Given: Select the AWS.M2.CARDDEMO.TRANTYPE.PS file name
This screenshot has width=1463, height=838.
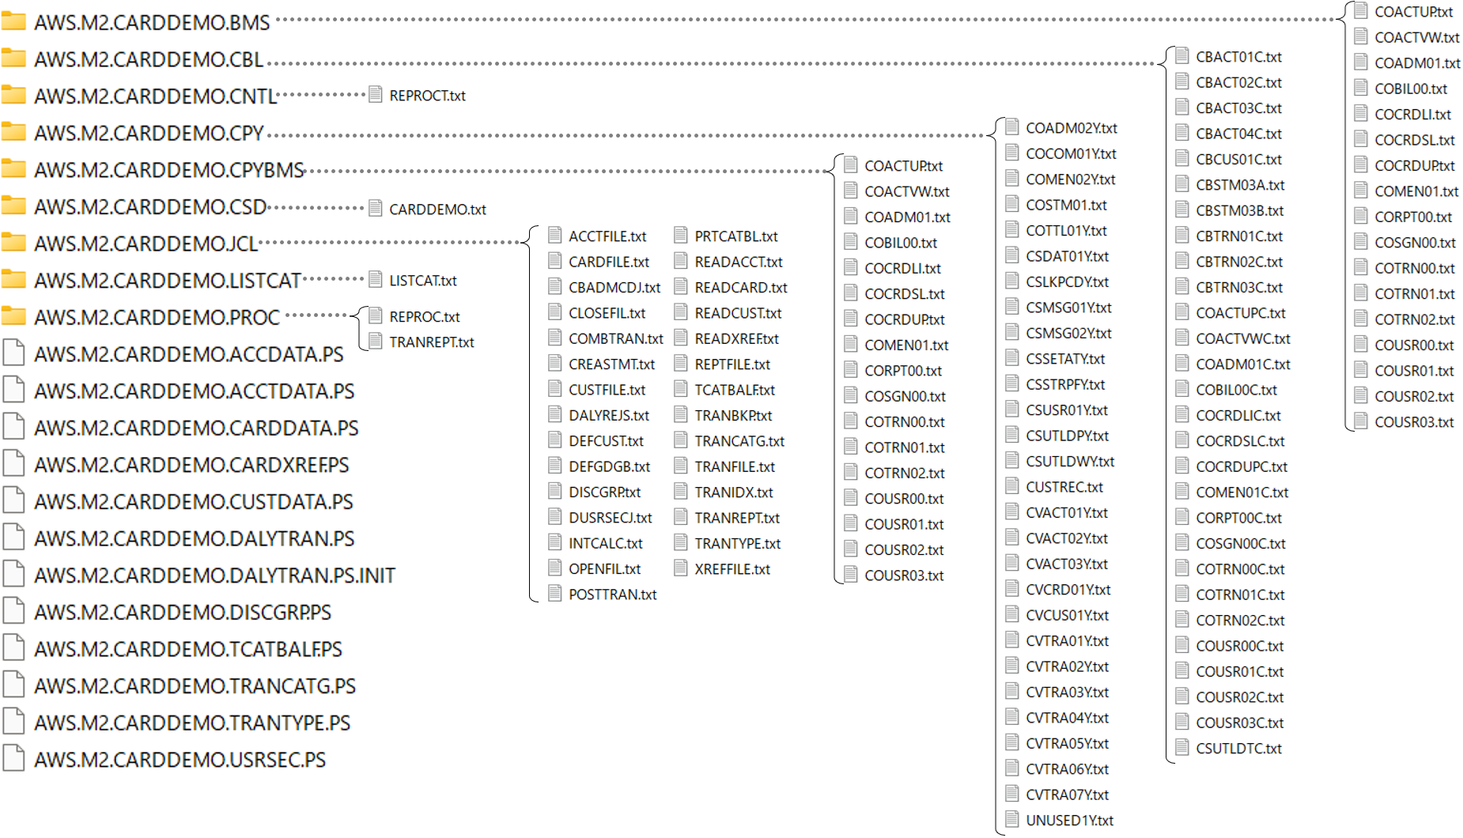Looking at the screenshot, I should pos(192,723).
